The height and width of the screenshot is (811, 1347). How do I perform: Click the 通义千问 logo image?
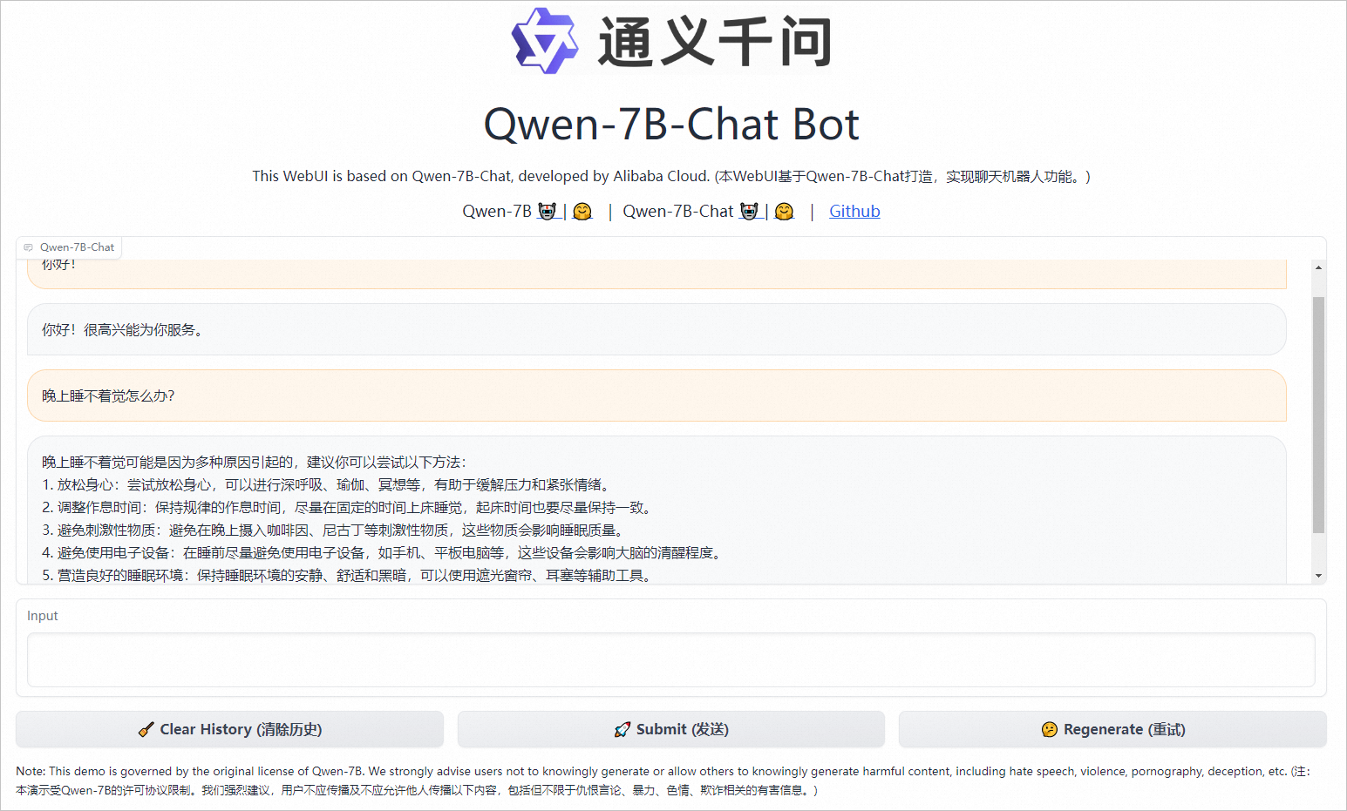(x=672, y=41)
